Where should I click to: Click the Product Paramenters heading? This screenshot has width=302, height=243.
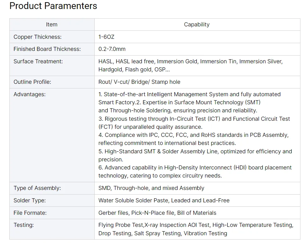click(x=53, y=6)
